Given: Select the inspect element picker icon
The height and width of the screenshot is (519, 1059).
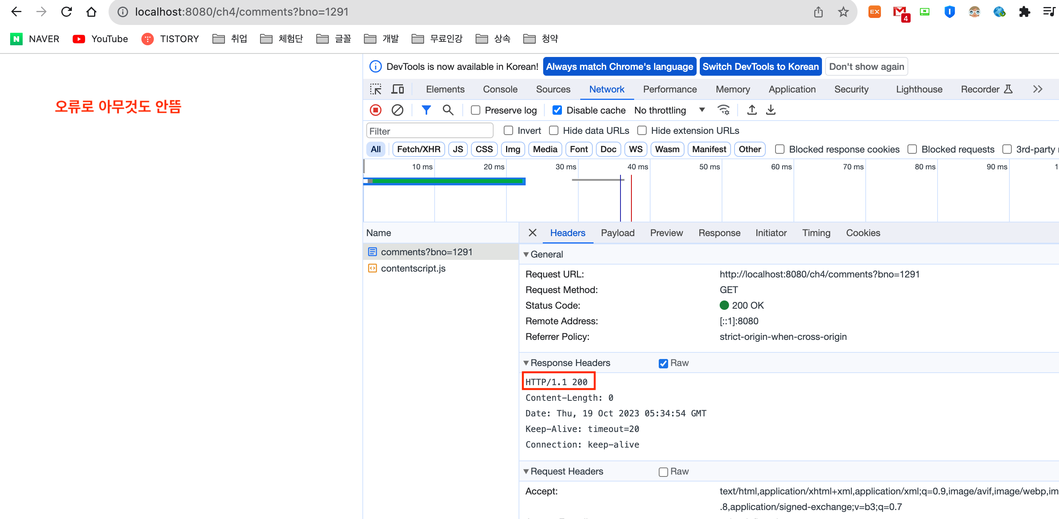Looking at the screenshot, I should point(375,89).
